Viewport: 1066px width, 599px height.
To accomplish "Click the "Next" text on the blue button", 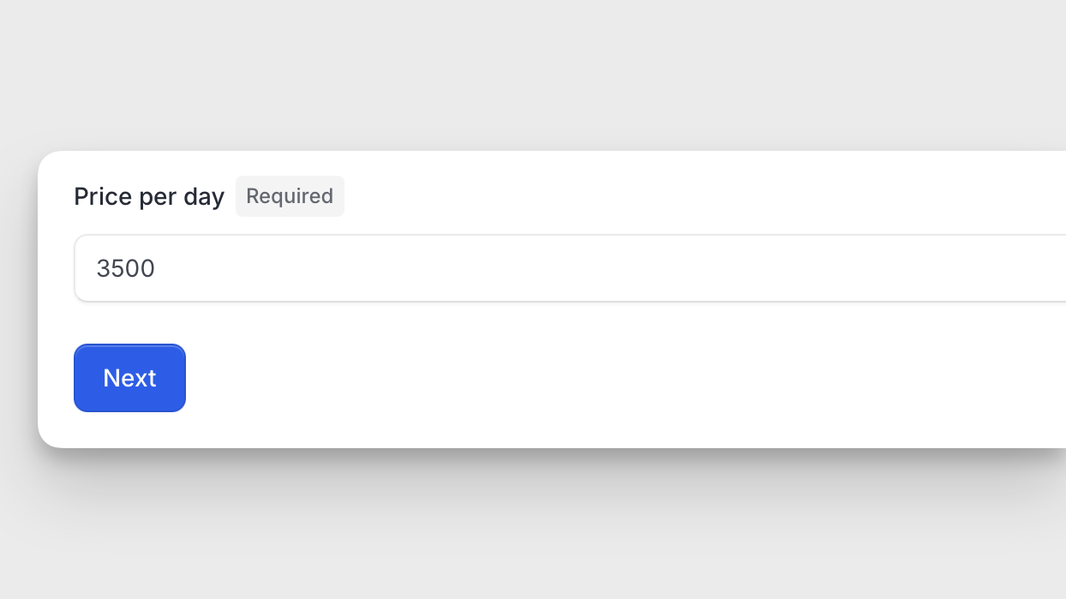I will pos(129,378).
